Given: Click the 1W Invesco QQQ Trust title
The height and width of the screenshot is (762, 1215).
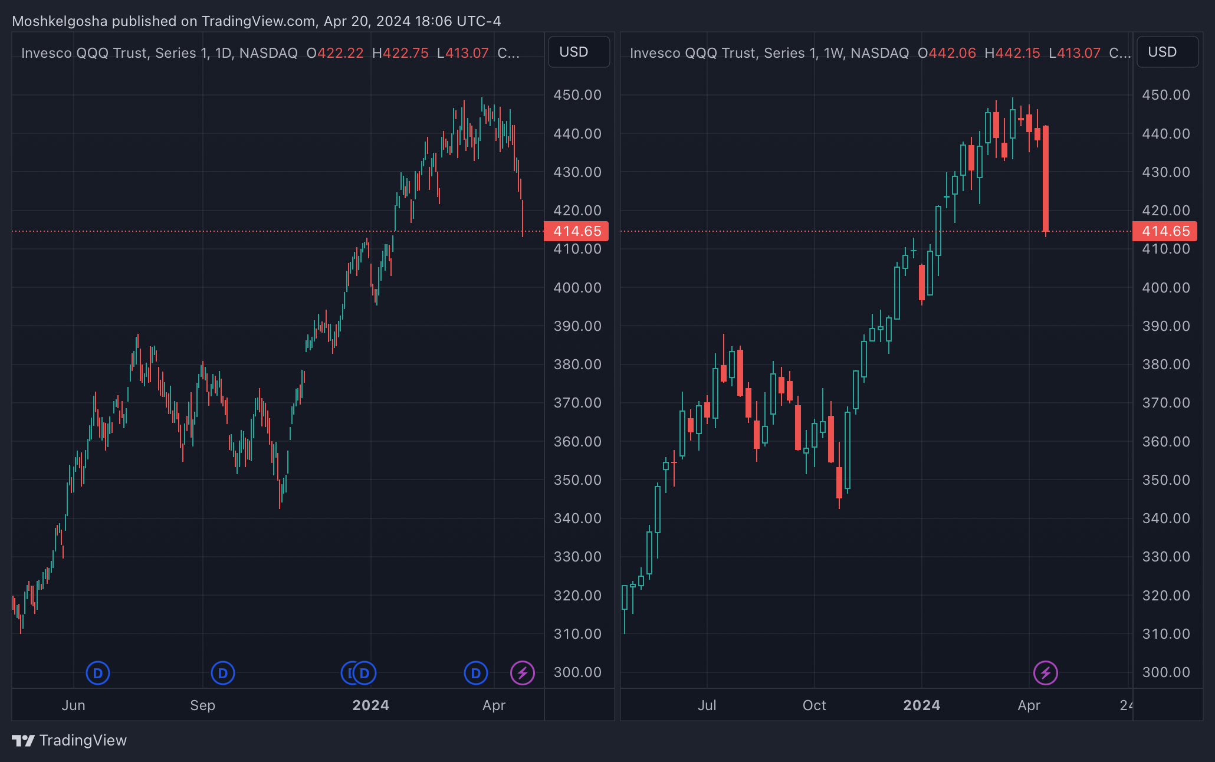Looking at the screenshot, I should coord(769,53).
